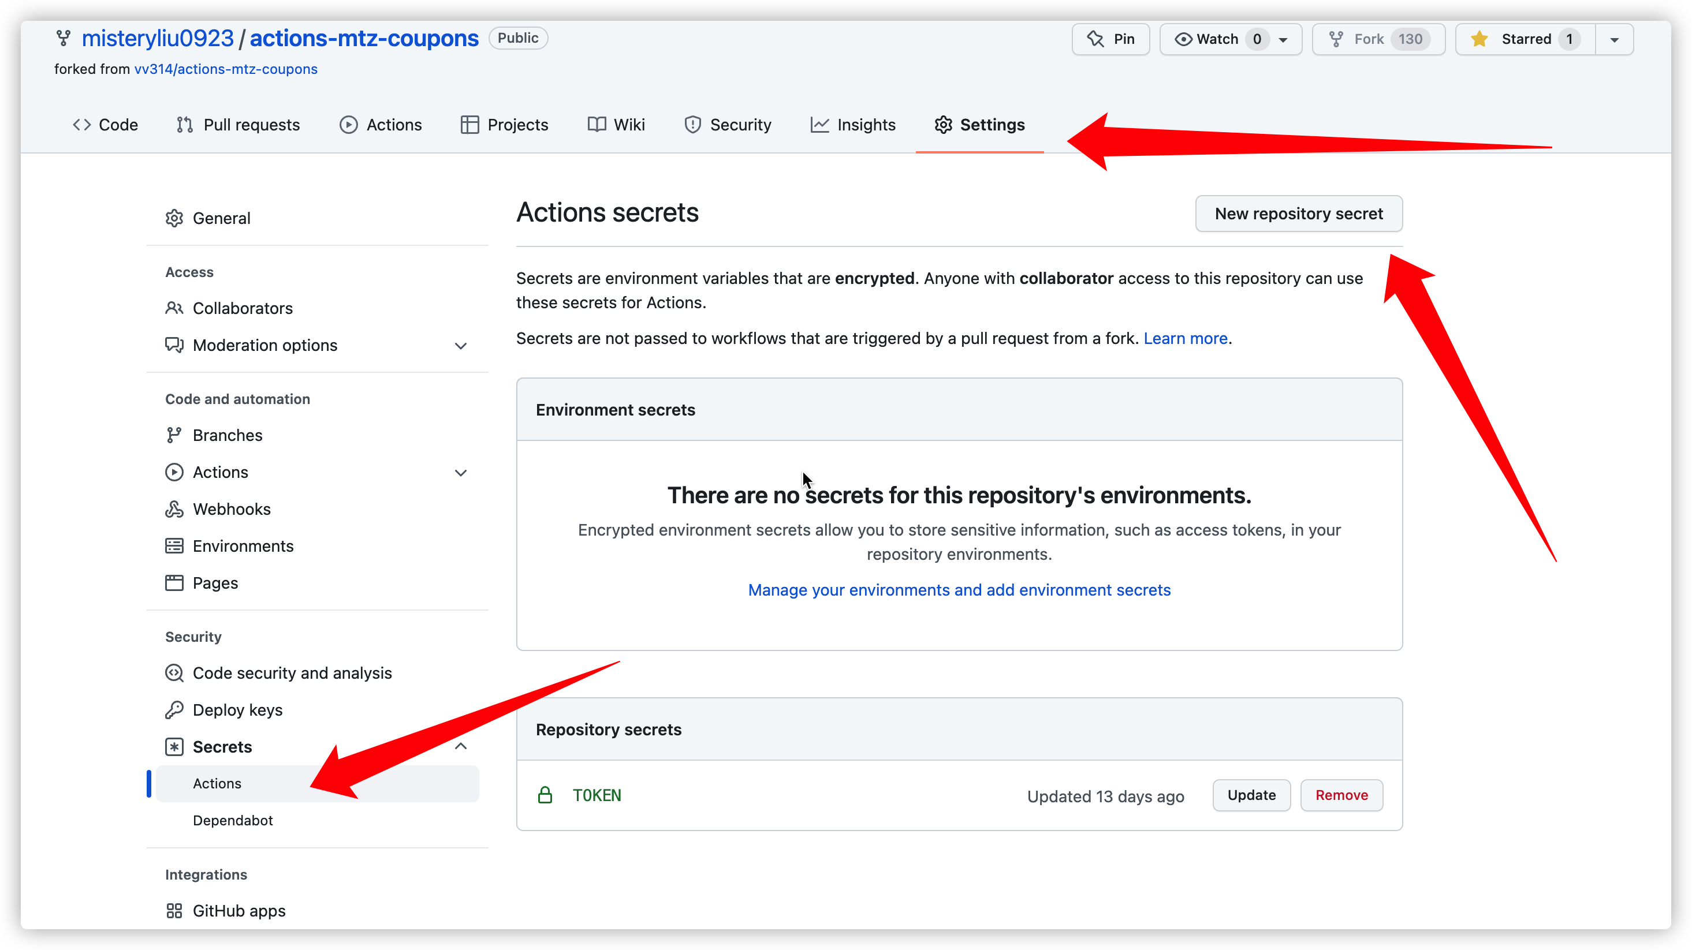
Task: Open the misteryliu0923 owner link
Action: pyautogui.click(x=158, y=38)
